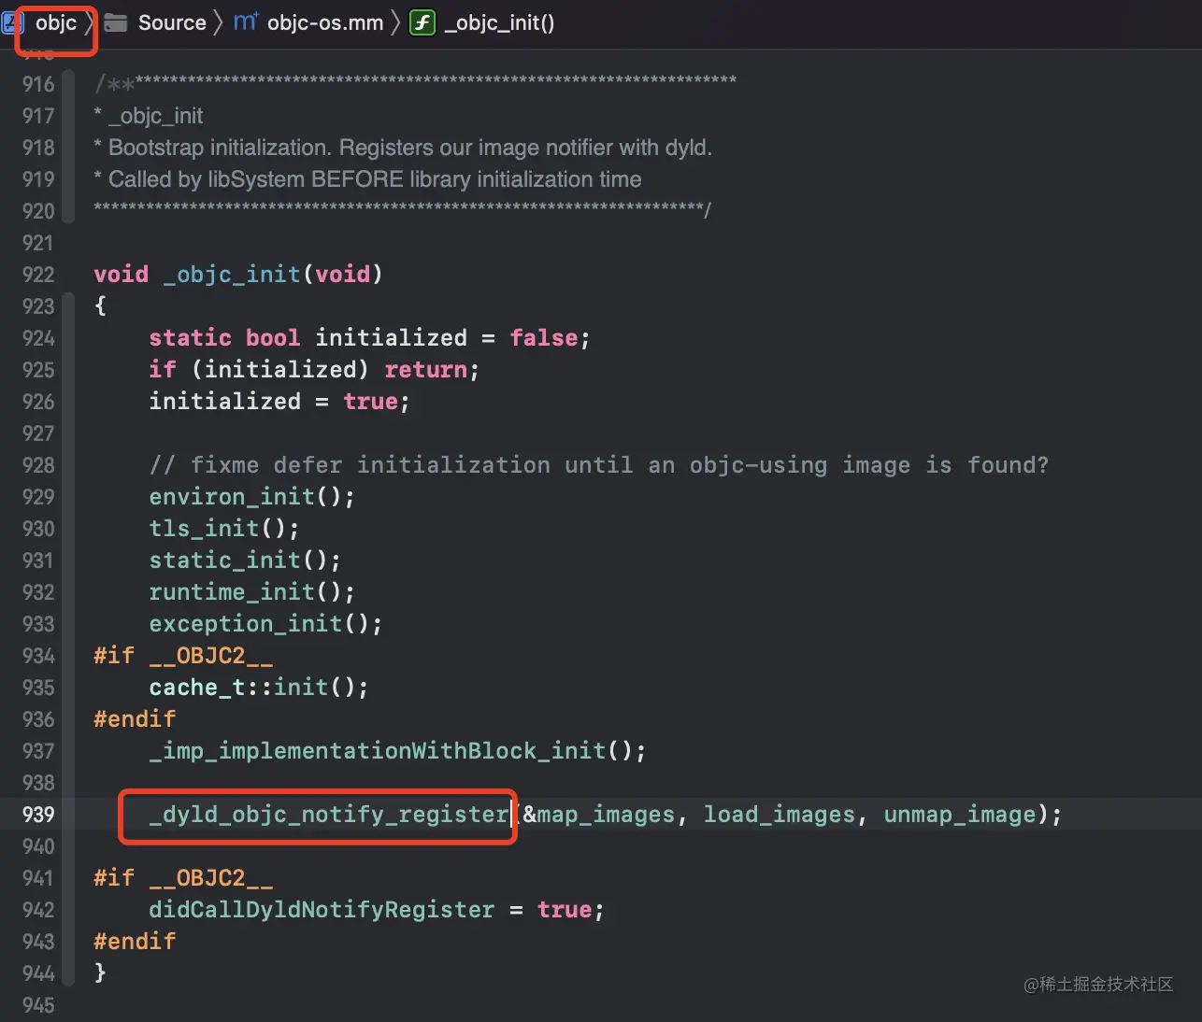
Task: Click the unmap_image argument
Action: [960, 815]
